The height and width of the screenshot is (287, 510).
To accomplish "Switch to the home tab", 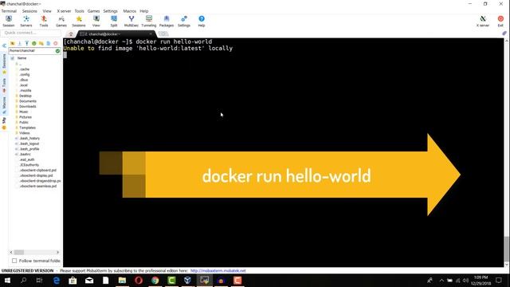I will 71,33.
